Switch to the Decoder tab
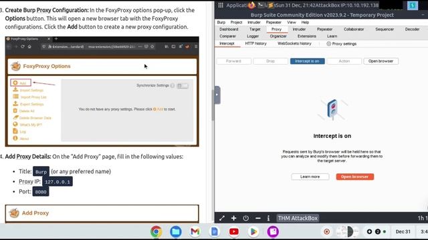The height and width of the screenshot is (240, 428). point(412,29)
